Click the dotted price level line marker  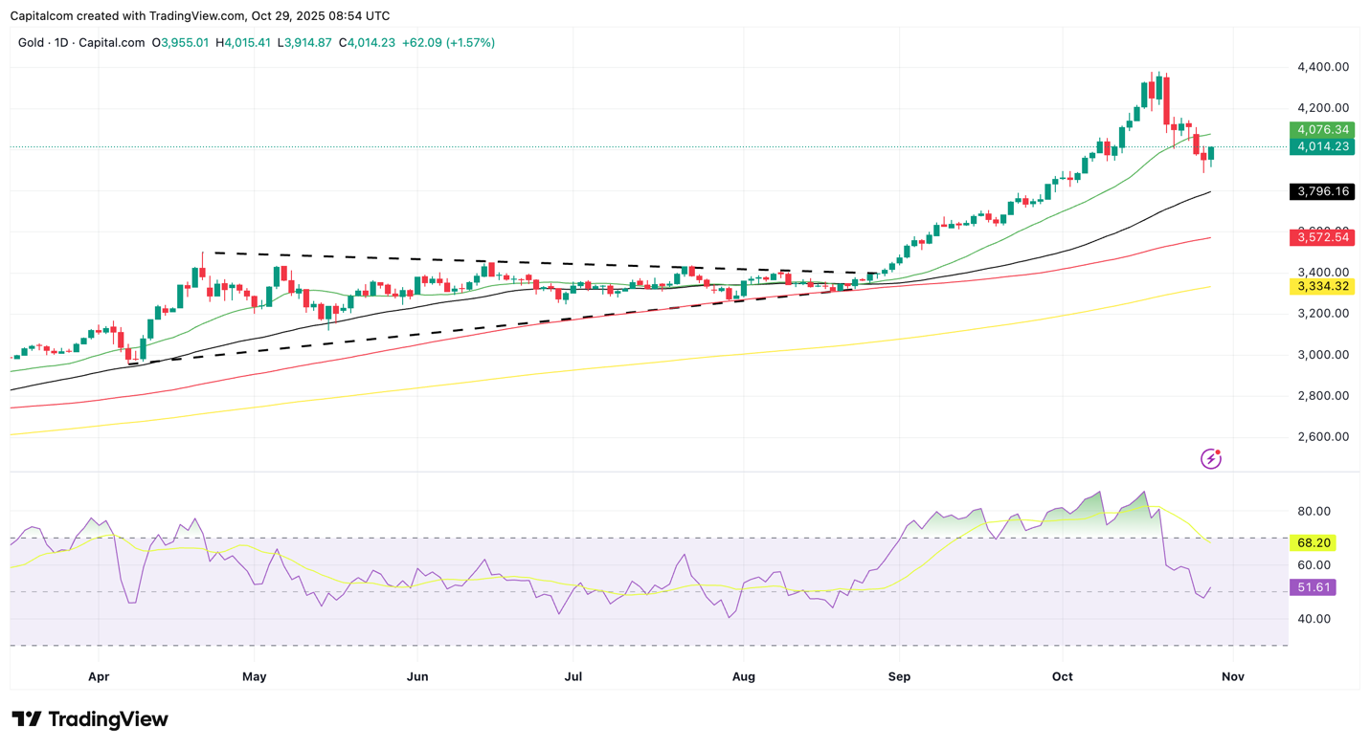click(x=670, y=147)
